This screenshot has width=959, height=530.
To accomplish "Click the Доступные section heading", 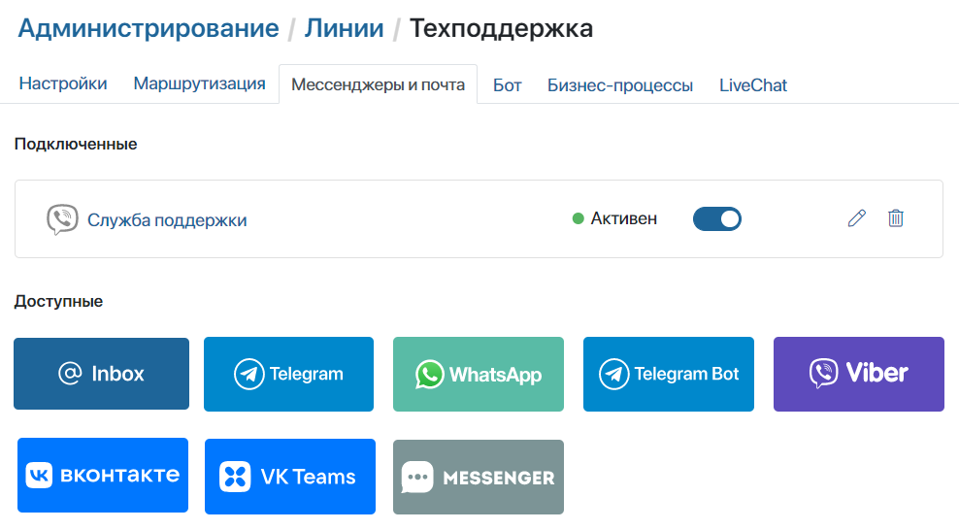I will (58, 301).
